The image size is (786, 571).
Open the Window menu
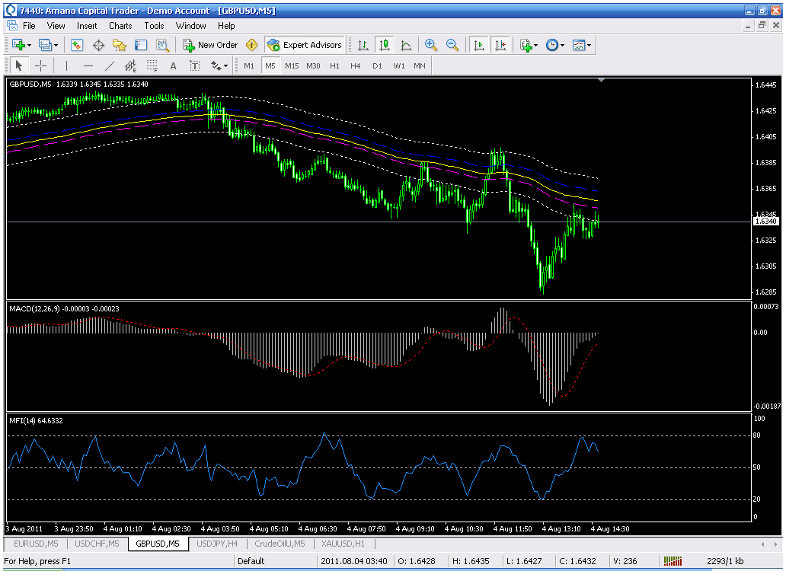[x=190, y=26]
